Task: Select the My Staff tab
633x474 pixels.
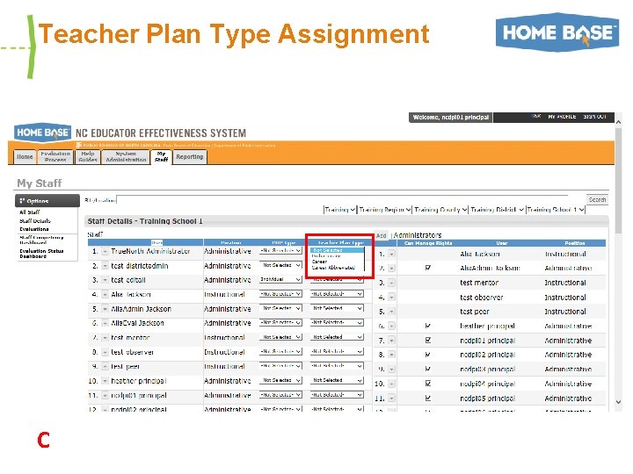Action: pos(161,157)
